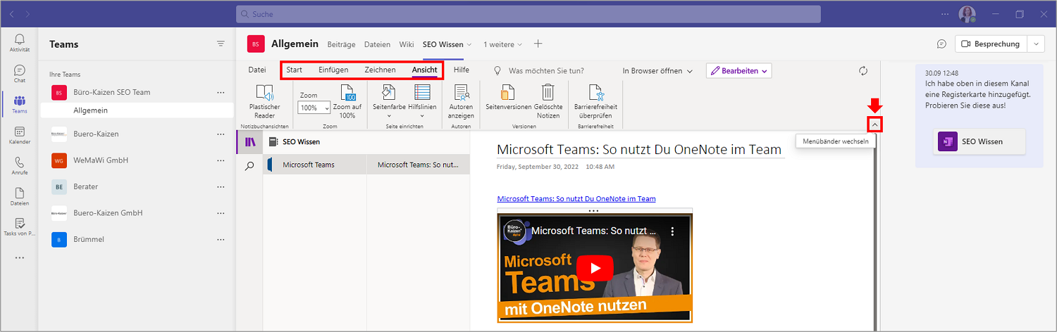Open SEO Wissen card in chat panel
The height and width of the screenshot is (332, 1057).
[979, 141]
